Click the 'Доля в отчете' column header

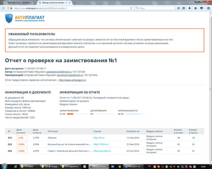click(21, 131)
